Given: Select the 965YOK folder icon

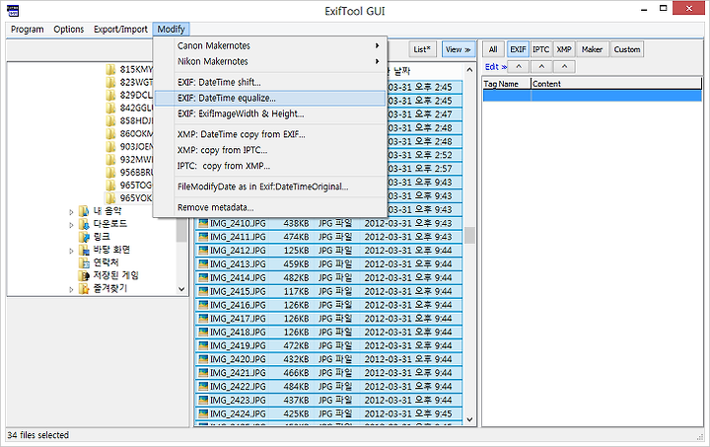Looking at the screenshot, I should point(110,198).
